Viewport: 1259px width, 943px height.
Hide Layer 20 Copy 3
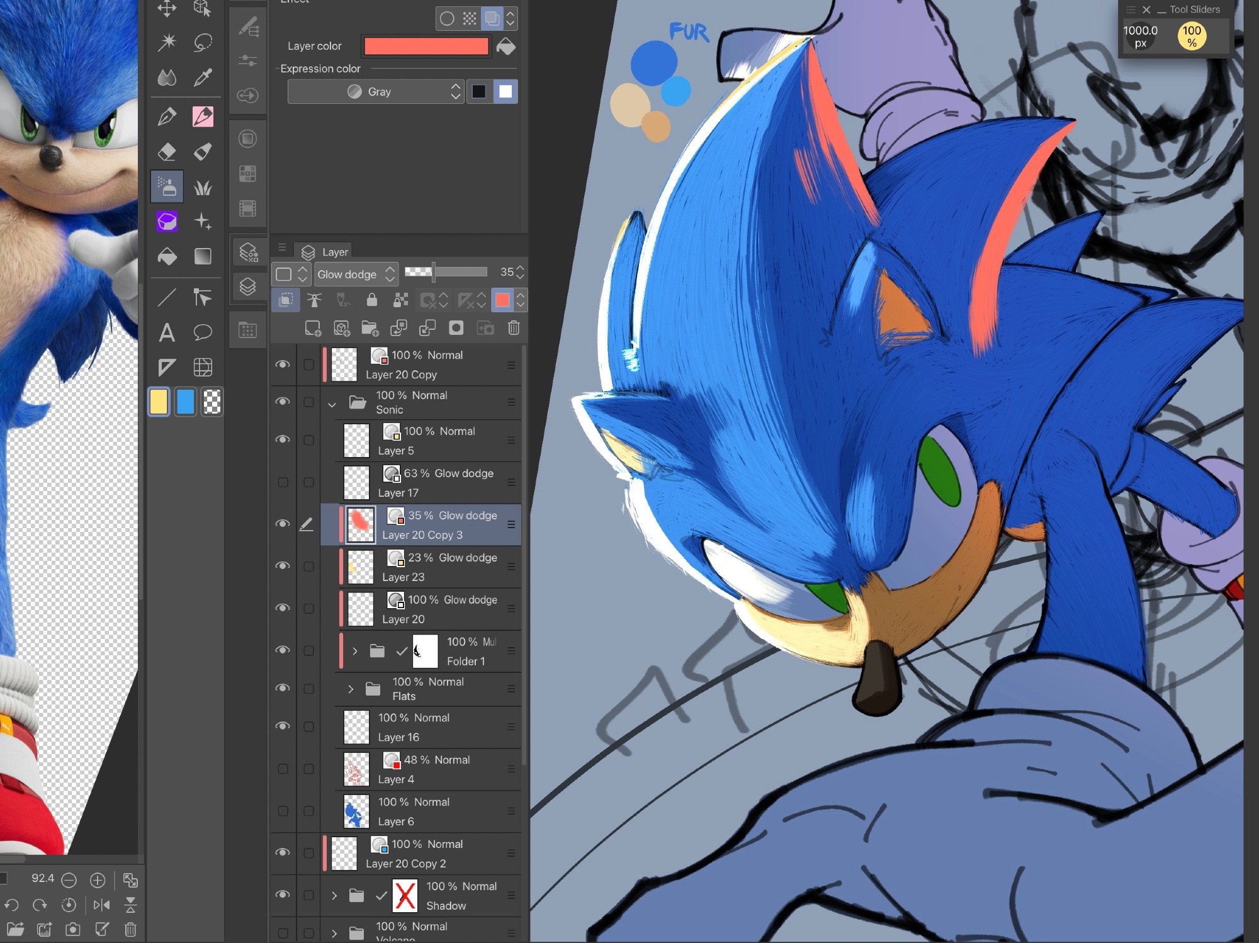[283, 524]
